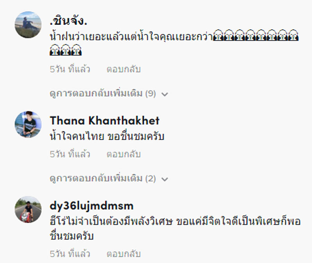This screenshot has height=263, width=312.
Task: Expand ดูการตอบกลับเพิ่มเติม (9) replies text
Action: (103, 94)
